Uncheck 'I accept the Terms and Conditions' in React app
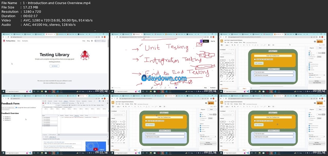The image size is (328, 156). [17, 108]
